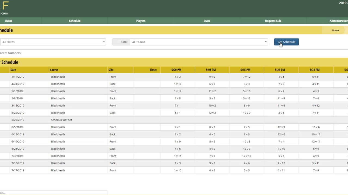Click matchup '12 v 6' in 6/12/2019 row
This screenshot has height=195, width=348.
pos(281,134)
